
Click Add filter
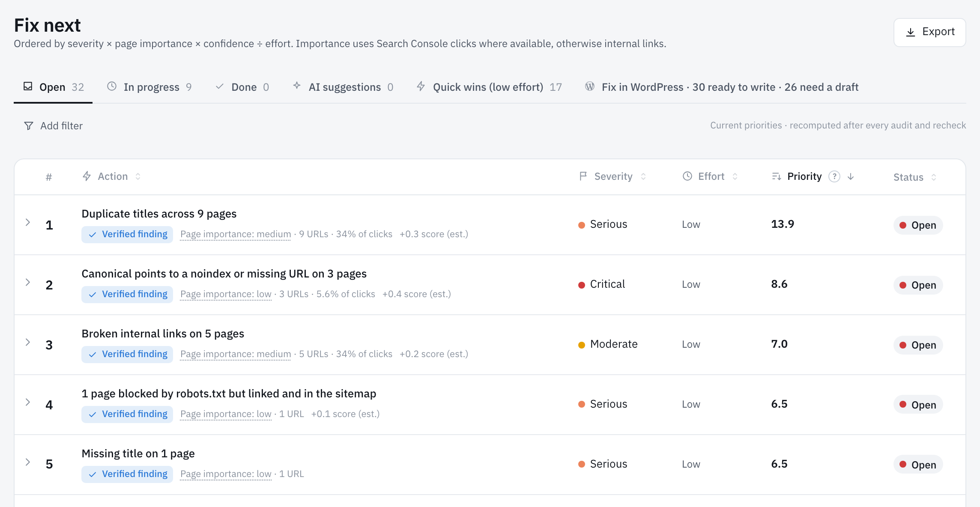click(x=53, y=125)
